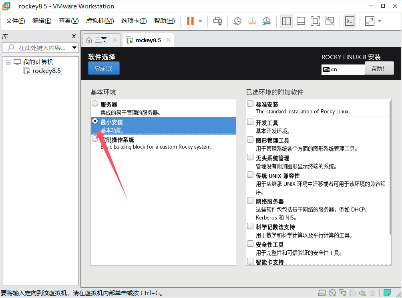Toggle the library sidebar view icon
The image size is (402, 298).
[286, 21]
